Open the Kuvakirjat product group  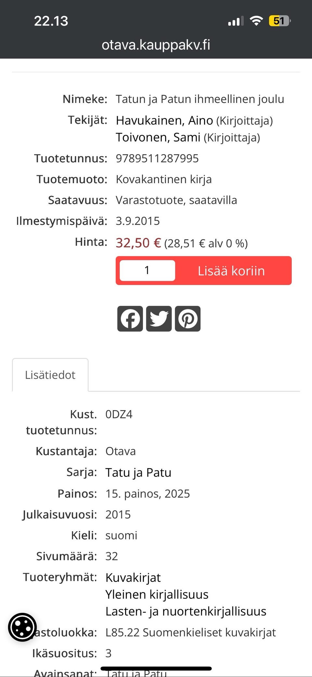133,577
